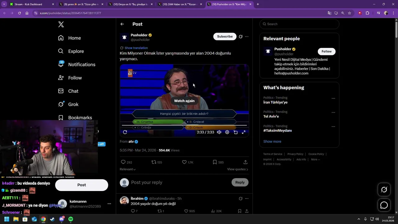
Task: Open more options for Tel Aviv'e trend
Action: (333, 112)
